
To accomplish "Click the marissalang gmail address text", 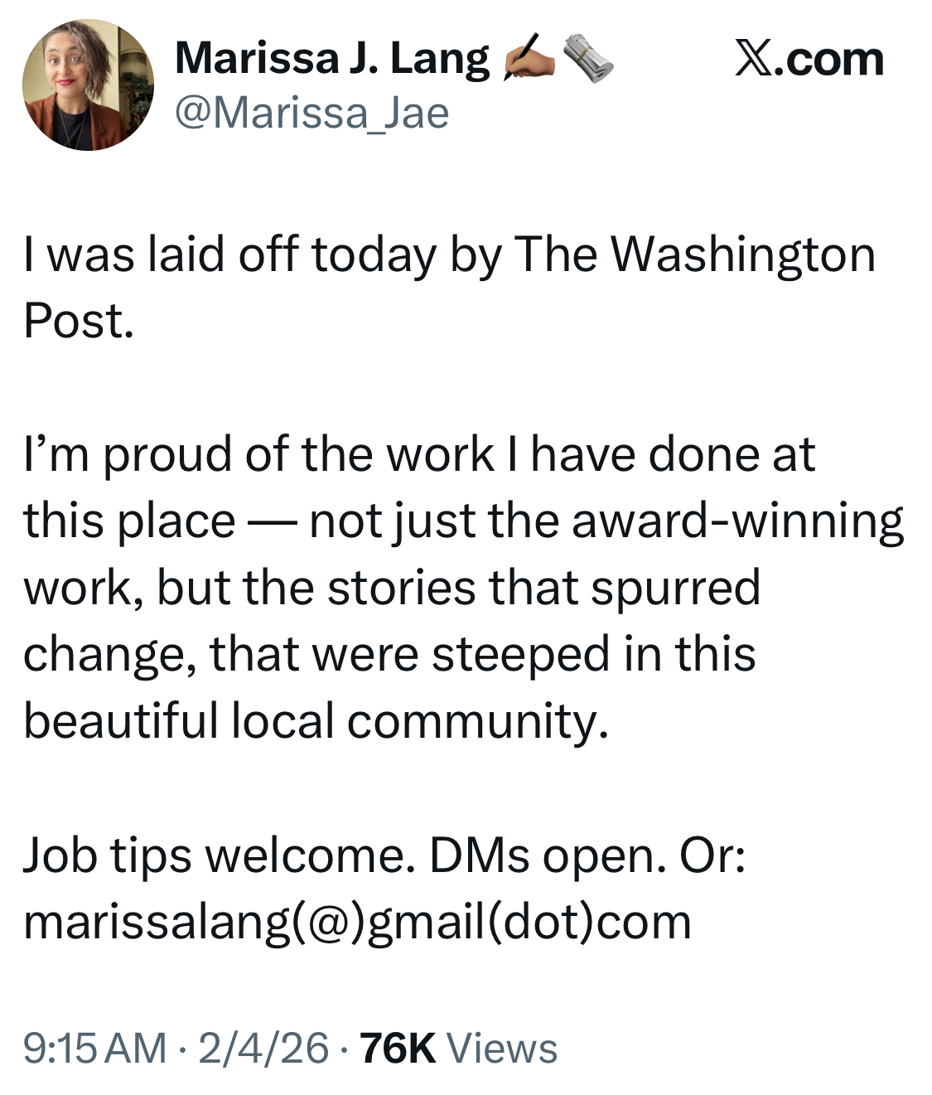I will coord(357,922).
